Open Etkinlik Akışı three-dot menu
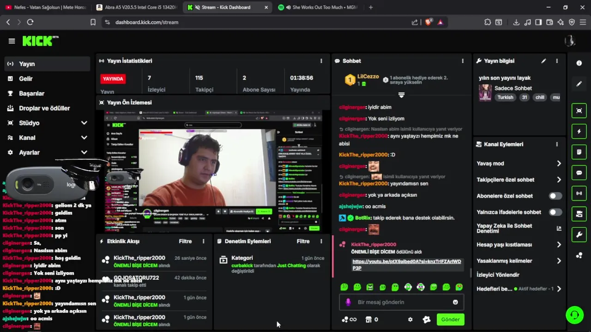This screenshot has height=332, width=591. (x=203, y=241)
